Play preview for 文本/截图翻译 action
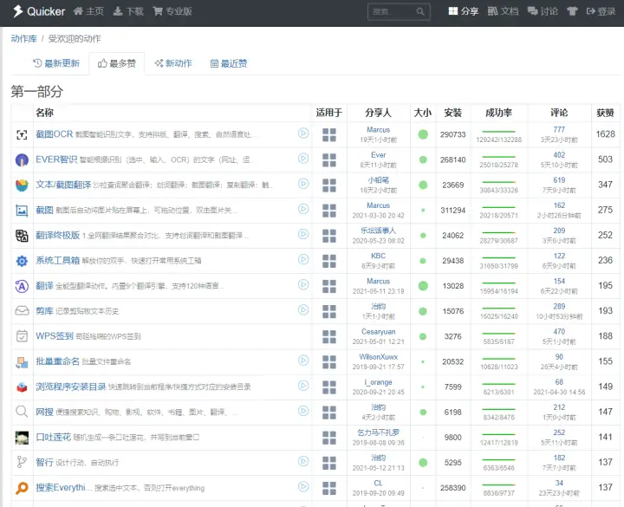624x507 pixels. pos(303,184)
